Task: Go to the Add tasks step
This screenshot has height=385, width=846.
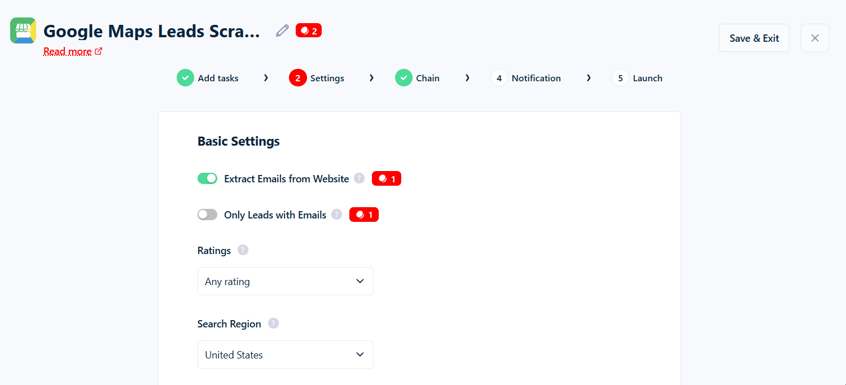Action: (208, 78)
